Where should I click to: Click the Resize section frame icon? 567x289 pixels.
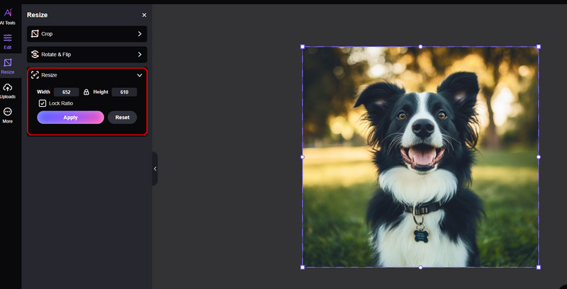[x=35, y=75]
